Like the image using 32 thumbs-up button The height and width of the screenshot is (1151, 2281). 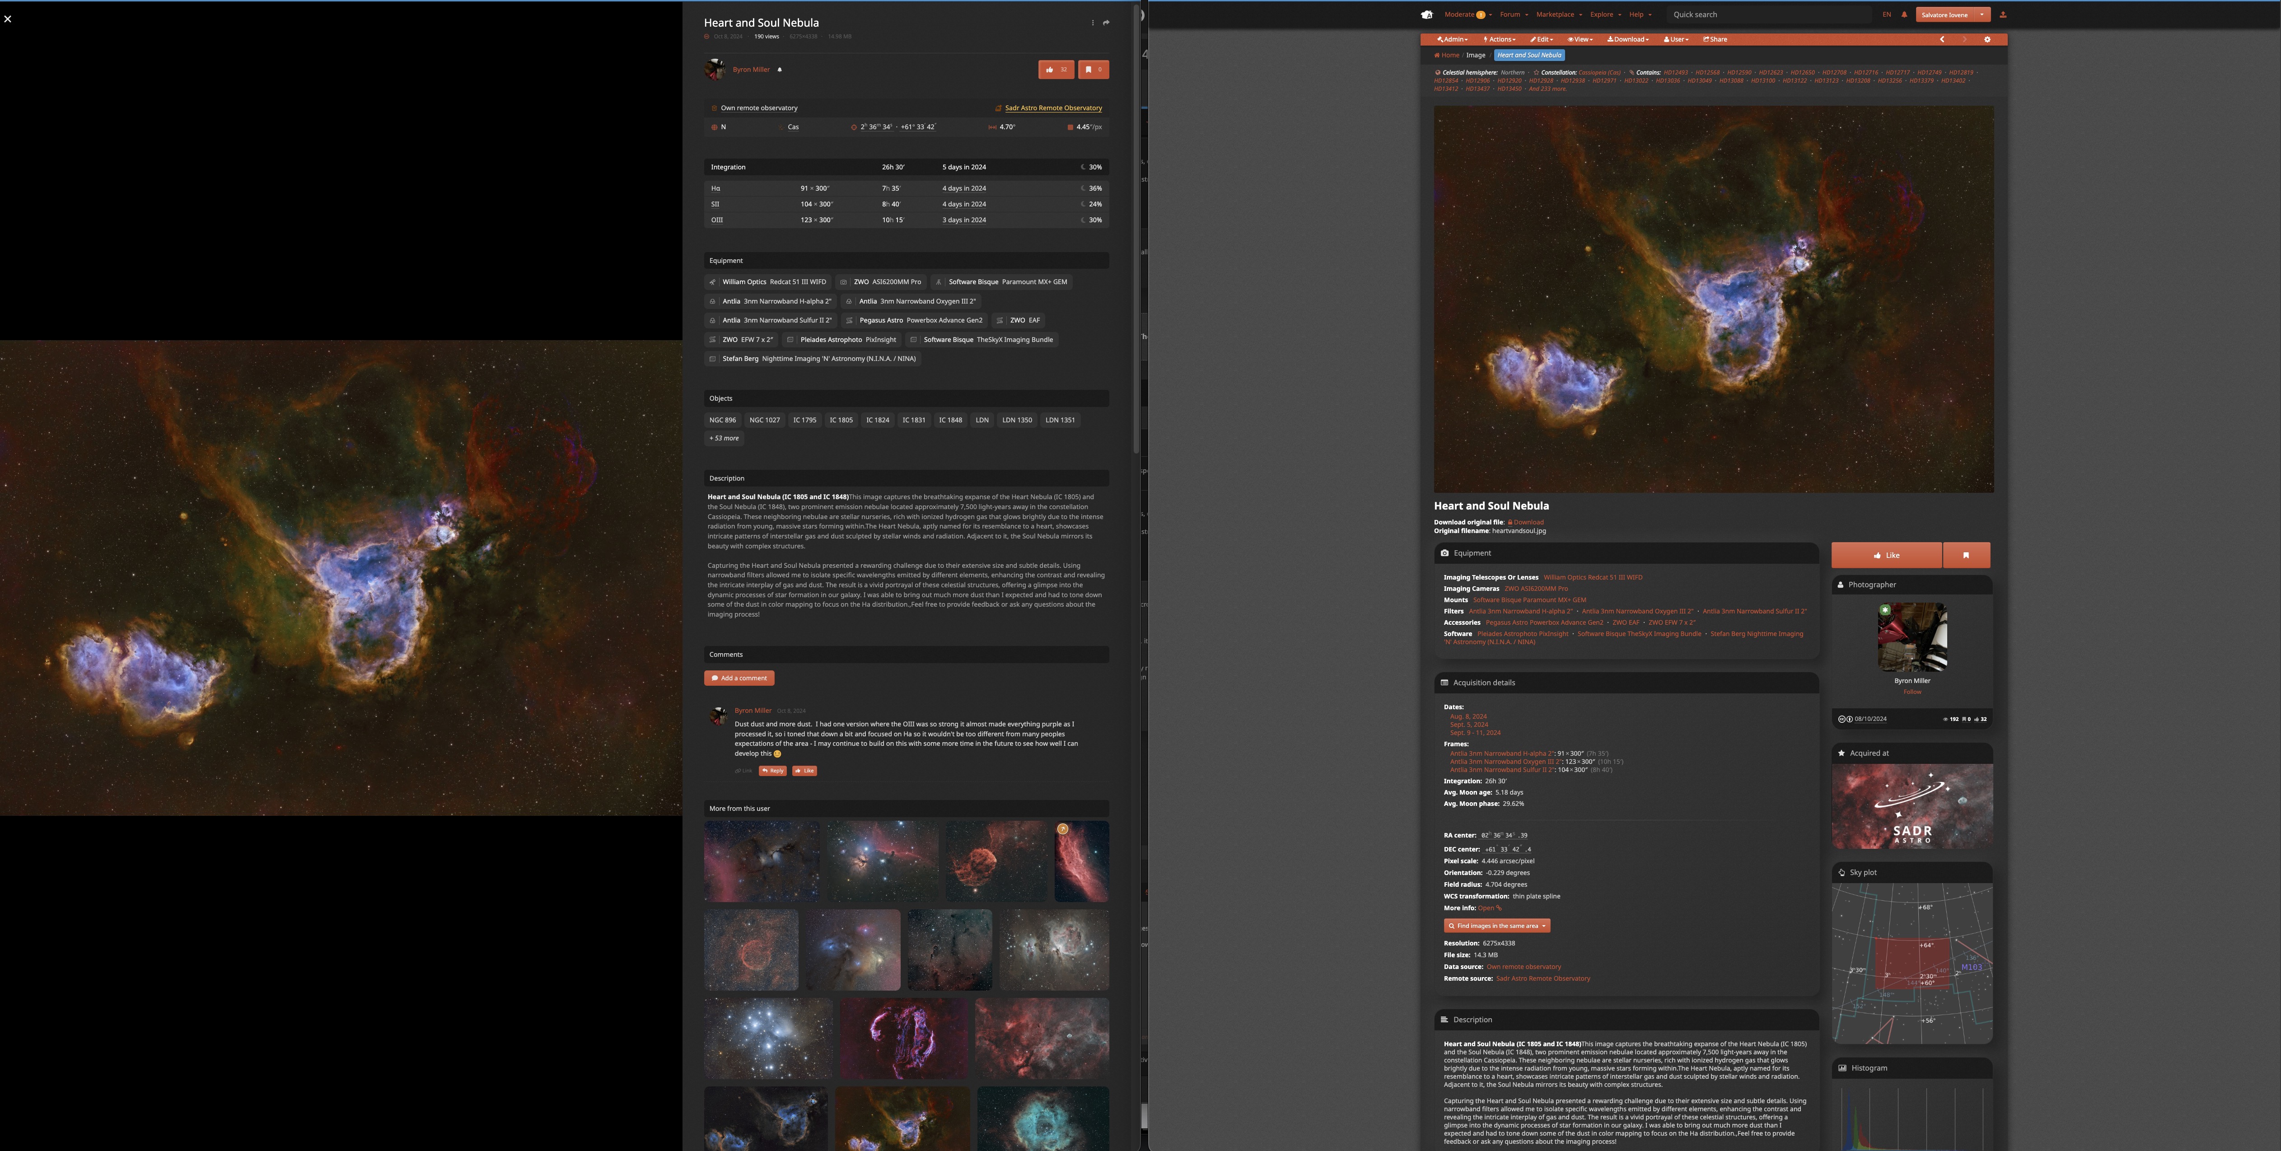point(1056,69)
